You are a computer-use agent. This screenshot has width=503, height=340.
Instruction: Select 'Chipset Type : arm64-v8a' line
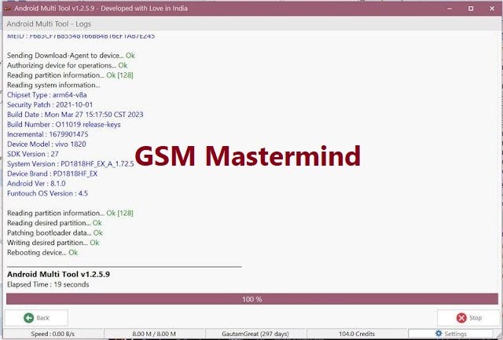point(47,95)
